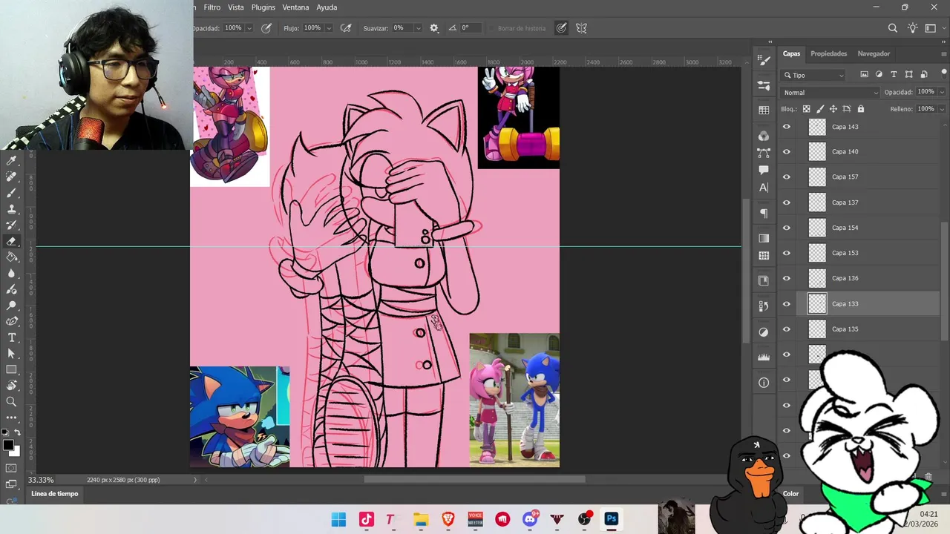Select the Pen tool
Image resolution: width=950 pixels, height=534 pixels.
click(12, 322)
